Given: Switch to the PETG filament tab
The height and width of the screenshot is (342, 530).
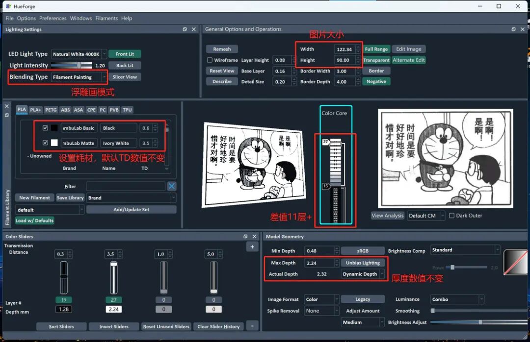Looking at the screenshot, I should coord(51,110).
